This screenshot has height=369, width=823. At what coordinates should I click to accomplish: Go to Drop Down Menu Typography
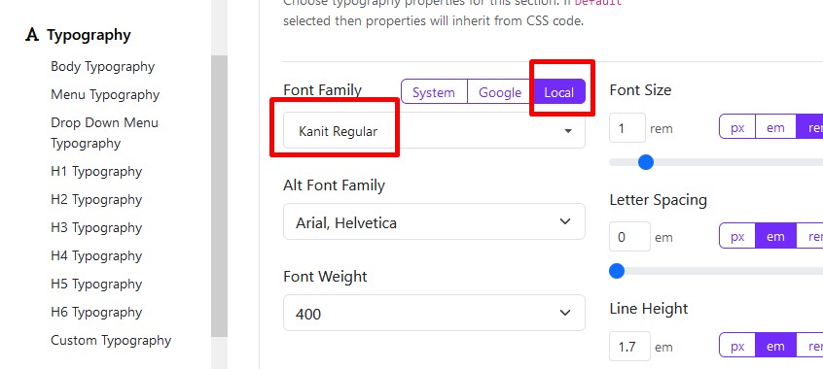(x=104, y=133)
